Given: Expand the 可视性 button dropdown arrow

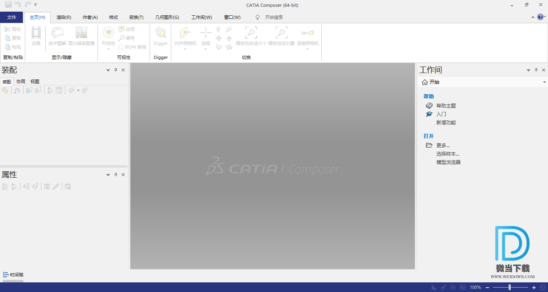Looking at the screenshot, I should tap(108, 49).
